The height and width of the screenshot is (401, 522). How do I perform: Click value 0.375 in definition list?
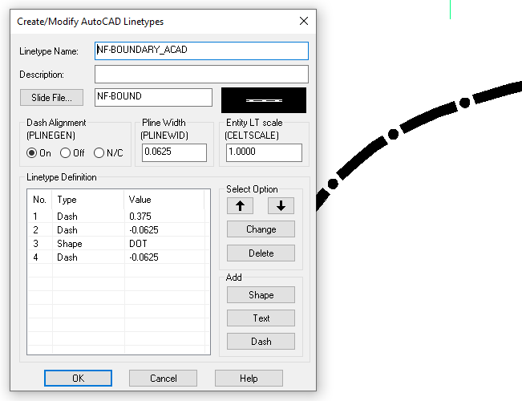tap(140, 217)
